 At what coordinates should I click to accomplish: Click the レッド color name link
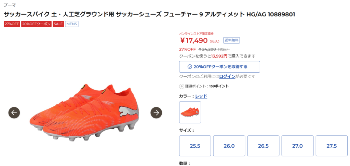click(x=201, y=96)
